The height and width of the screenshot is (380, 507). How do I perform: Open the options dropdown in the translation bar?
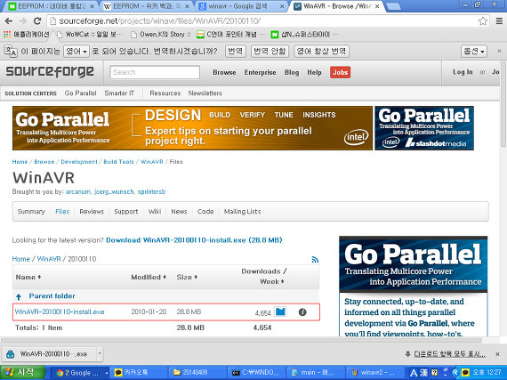[474, 51]
